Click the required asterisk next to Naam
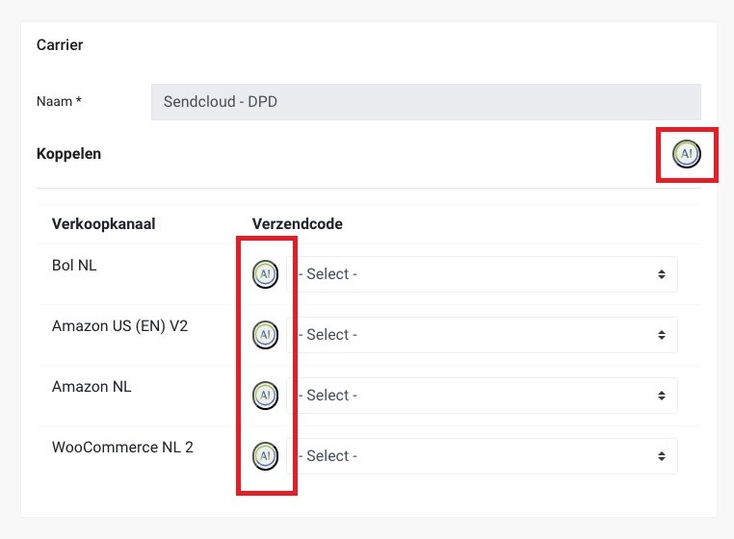The height and width of the screenshot is (539, 734). (x=78, y=101)
